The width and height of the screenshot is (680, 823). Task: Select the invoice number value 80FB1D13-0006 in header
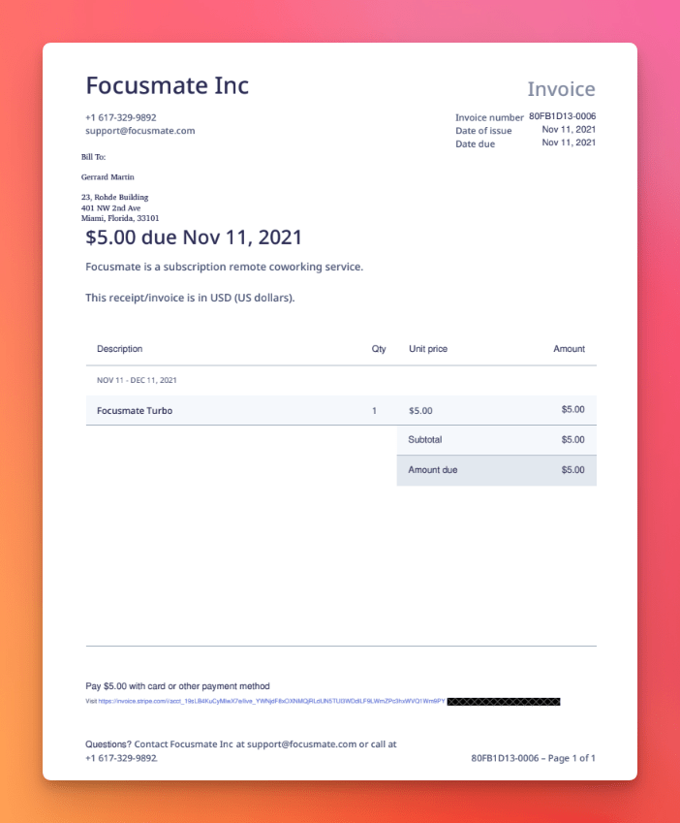click(x=562, y=116)
